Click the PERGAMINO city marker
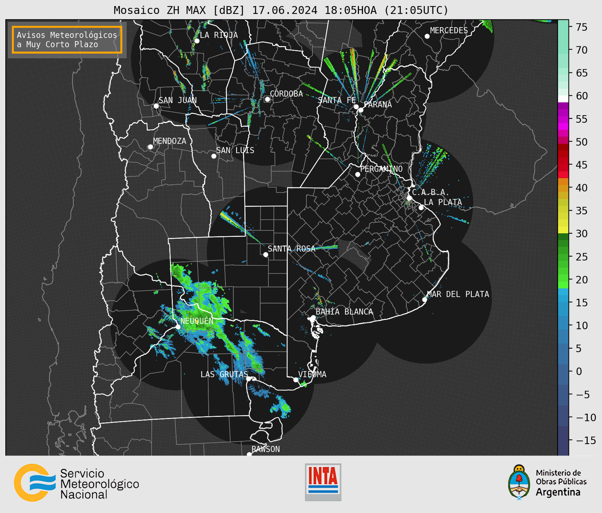Viewport: 602px width, 513px height. coord(358,174)
